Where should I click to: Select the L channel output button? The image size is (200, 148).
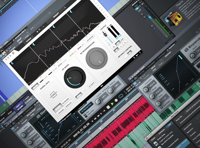[x=120, y=47]
